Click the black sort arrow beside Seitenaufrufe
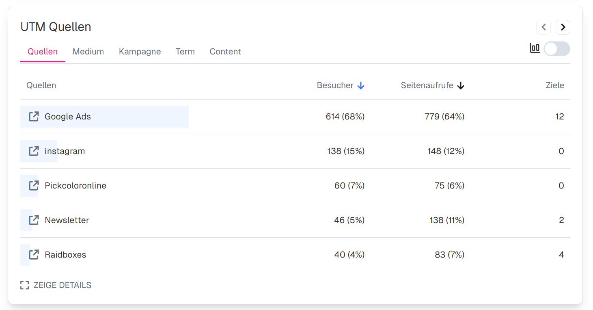Image resolution: width=593 pixels, height=310 pixels. pos(460,86)
